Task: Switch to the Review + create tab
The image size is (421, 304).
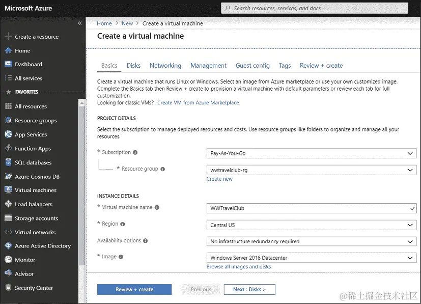Action: pyautogui.click(x=321, y=66)
